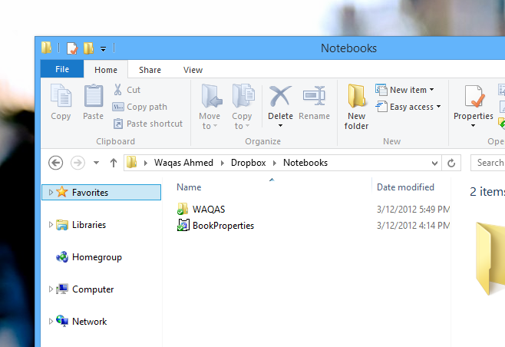The width and height of the screenshot is (505, 347).
Task: Click Notebooks in the address path
Action: tap(305, 163)
